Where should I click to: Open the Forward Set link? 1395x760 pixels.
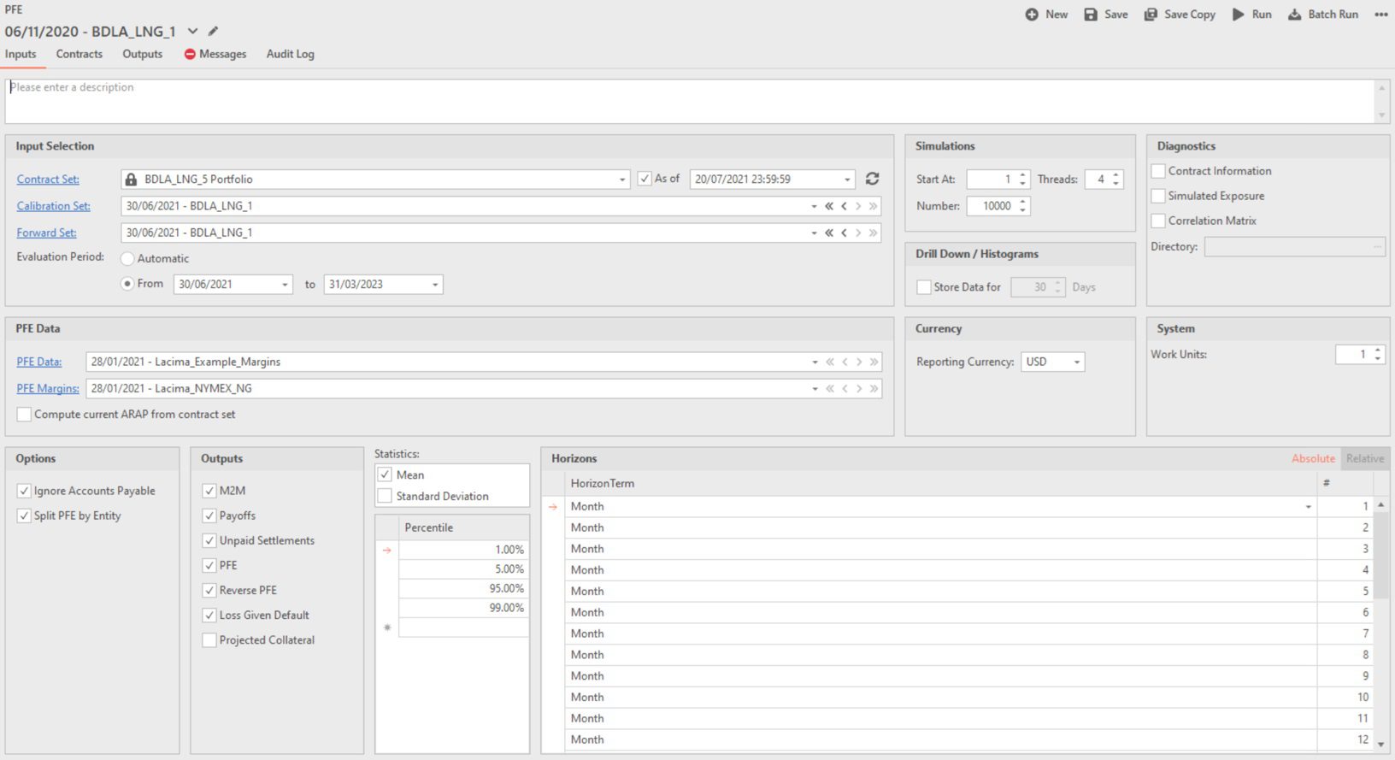(x=46, y=233)
